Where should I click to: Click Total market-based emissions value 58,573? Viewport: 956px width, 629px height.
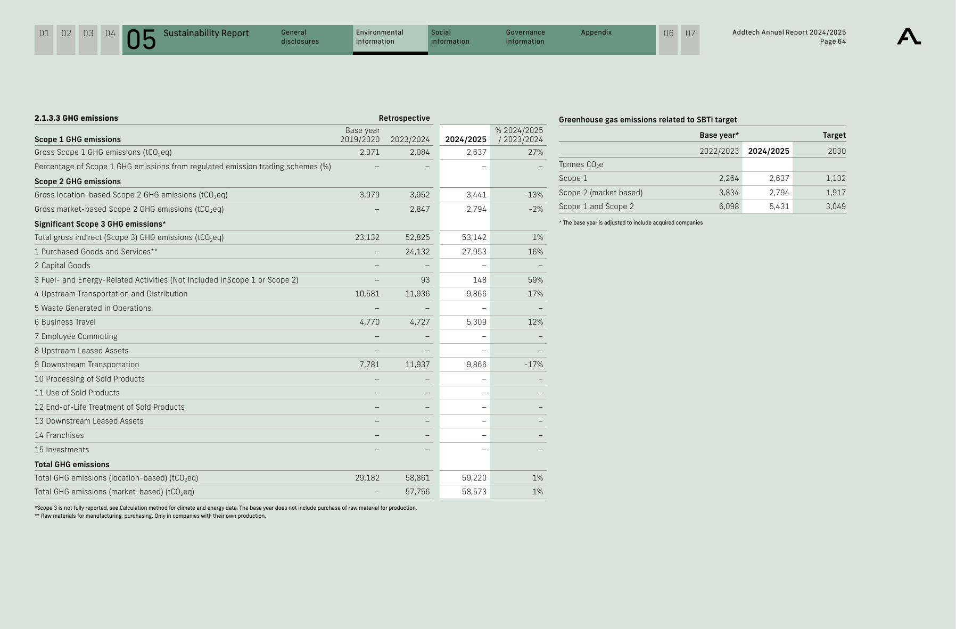point(474,492)
